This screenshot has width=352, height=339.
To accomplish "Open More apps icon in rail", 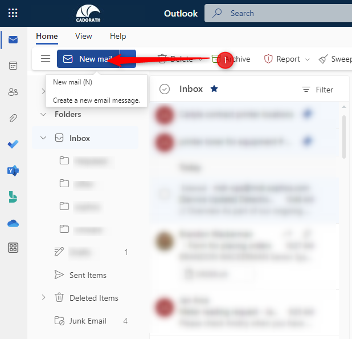I will tap(13, 248).
